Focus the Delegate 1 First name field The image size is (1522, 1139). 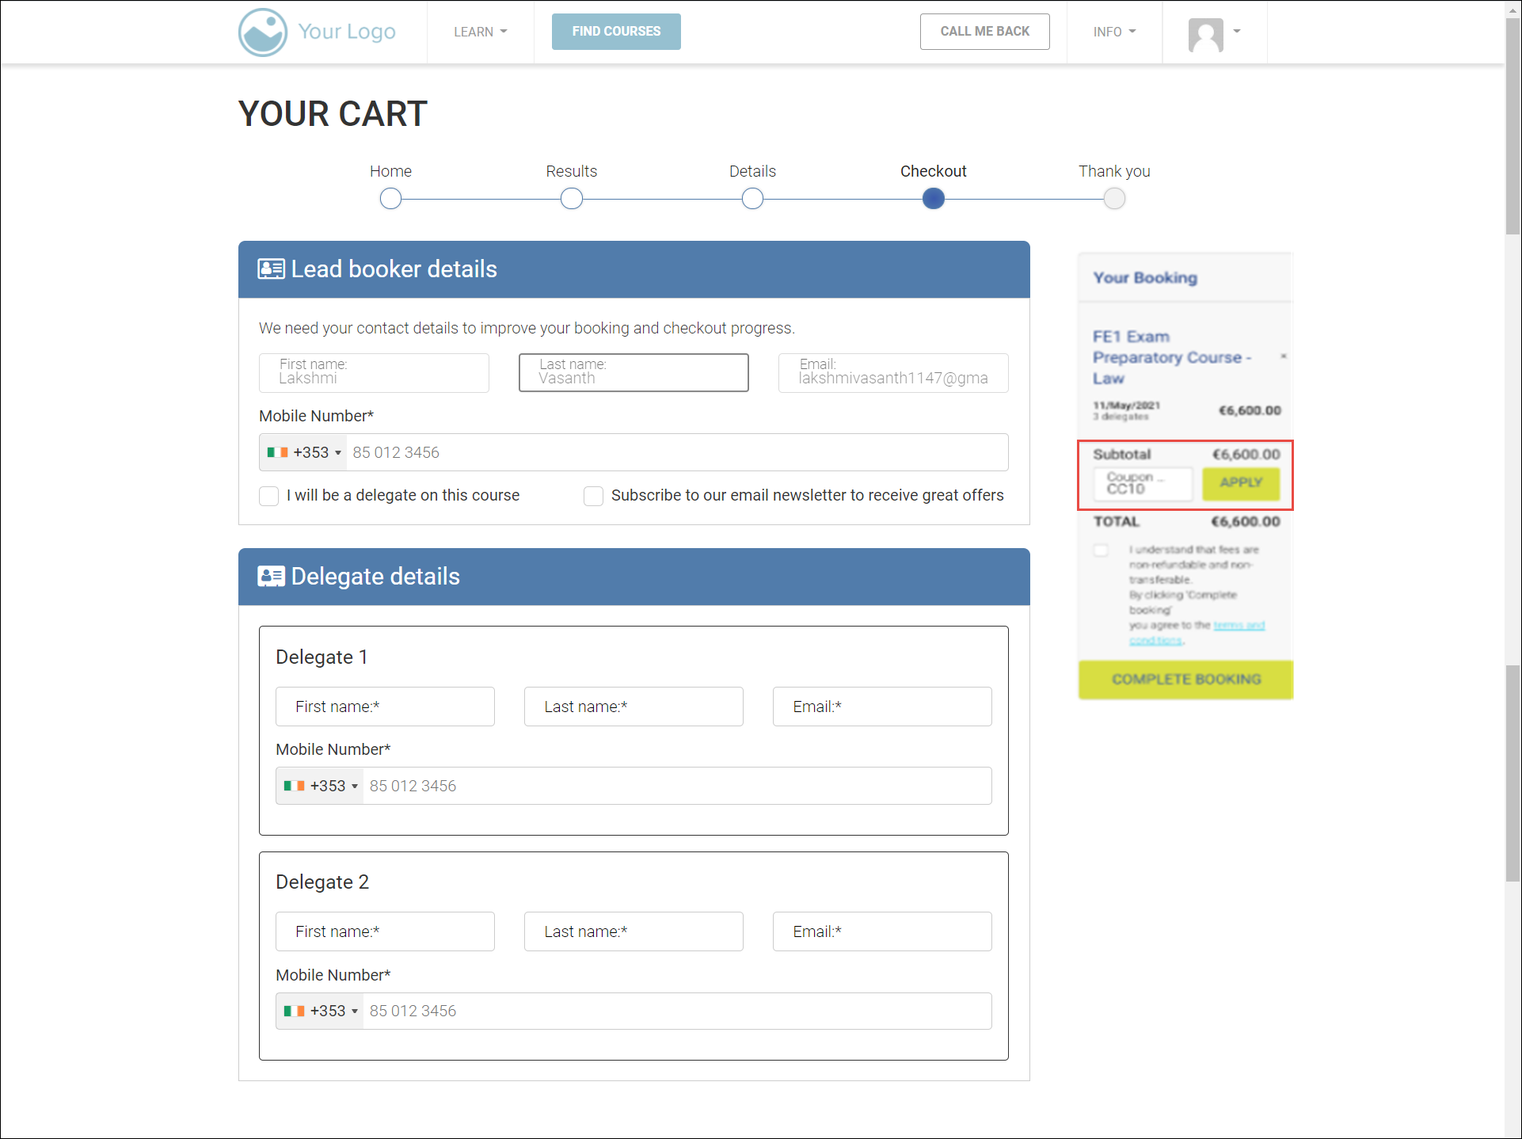(x=385, y=707)
